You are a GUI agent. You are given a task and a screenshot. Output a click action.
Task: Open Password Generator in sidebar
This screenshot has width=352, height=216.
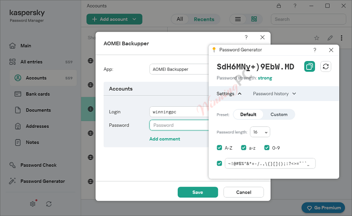[37, 181]
